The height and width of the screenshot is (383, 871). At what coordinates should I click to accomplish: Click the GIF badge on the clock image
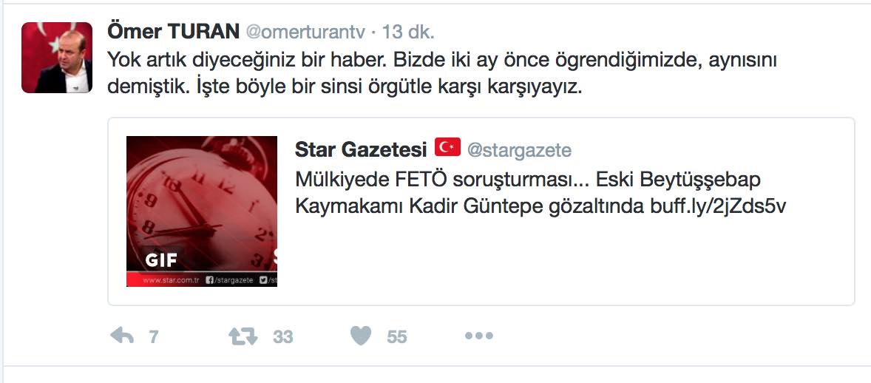161,260
